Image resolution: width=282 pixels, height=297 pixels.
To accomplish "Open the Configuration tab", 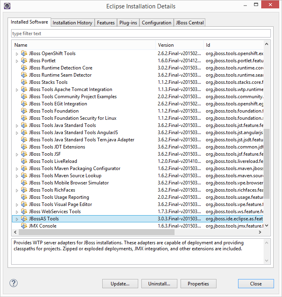I will point(157,23).
